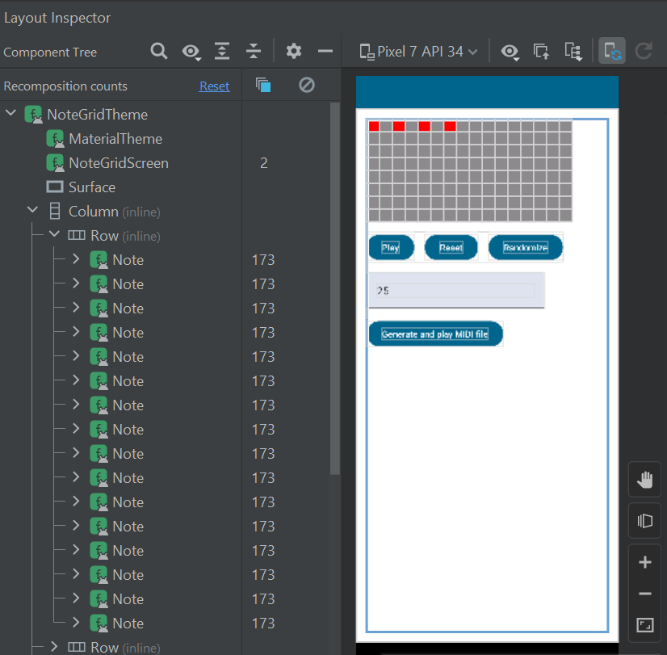
Task: Hide the Component Tree panel with minus icon
Action: [x=325, y=52]
